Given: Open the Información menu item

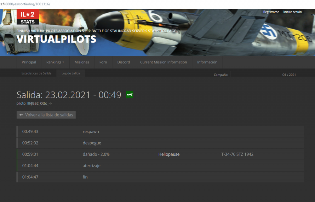Looking at the screenshot, I should 207,62.
